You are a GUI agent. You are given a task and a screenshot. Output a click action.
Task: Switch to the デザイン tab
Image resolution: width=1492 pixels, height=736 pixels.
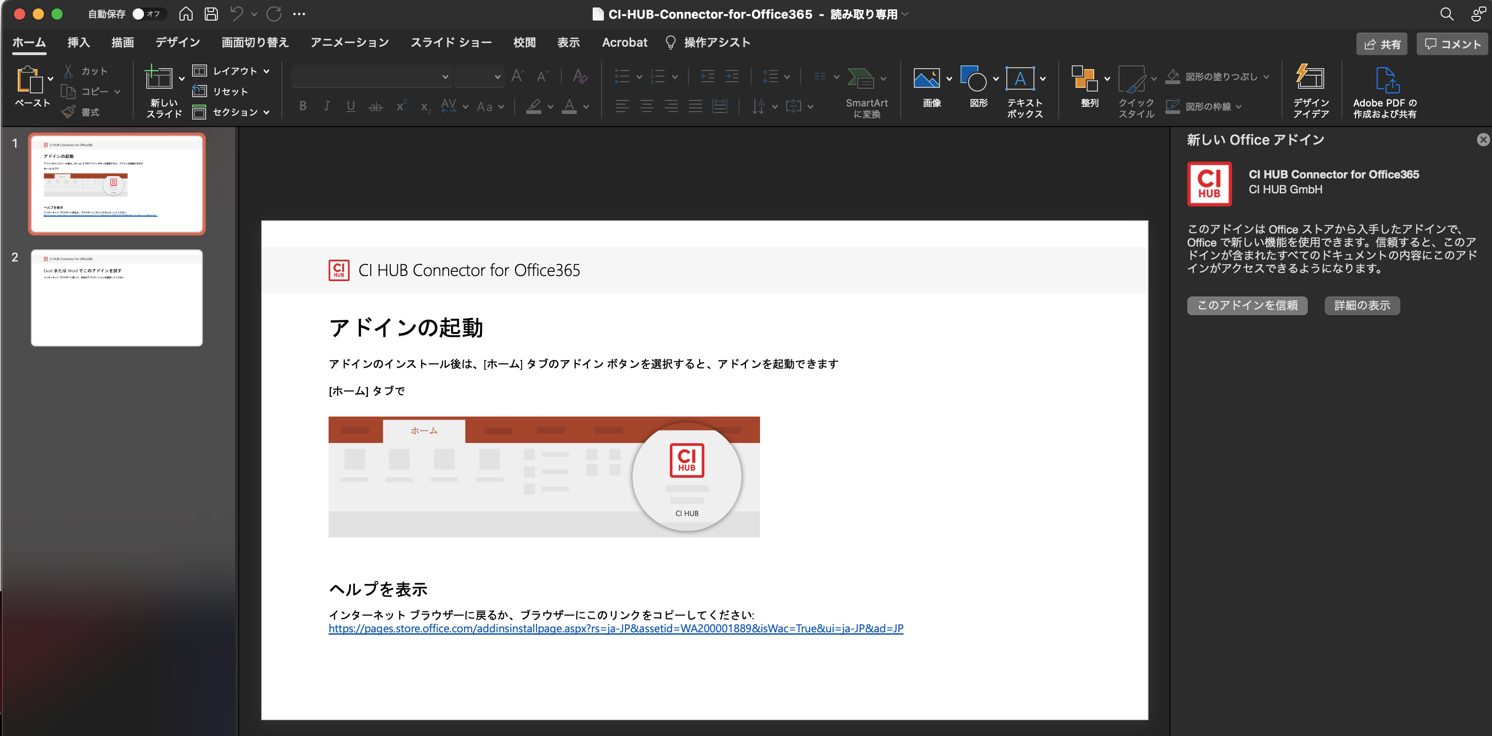(178, 42)
